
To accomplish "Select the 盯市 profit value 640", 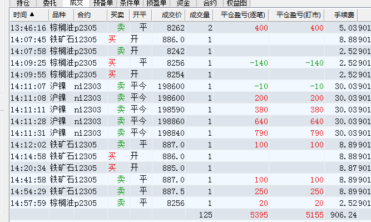I will click(x=317, y=121).
